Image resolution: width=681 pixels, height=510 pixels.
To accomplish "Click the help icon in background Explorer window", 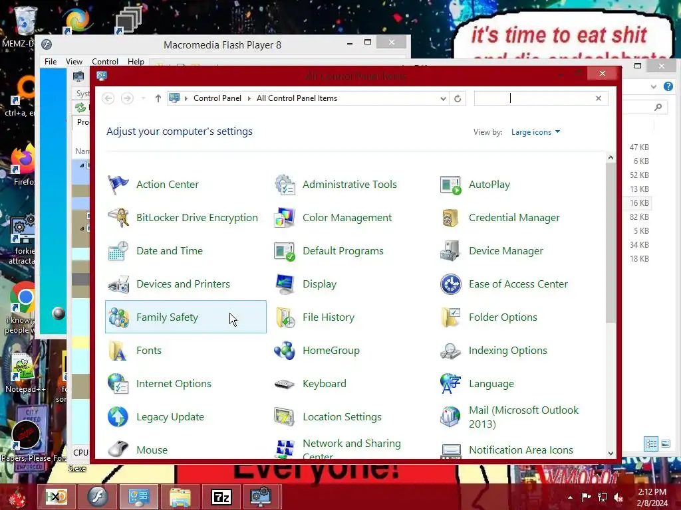I will point(668,86).
